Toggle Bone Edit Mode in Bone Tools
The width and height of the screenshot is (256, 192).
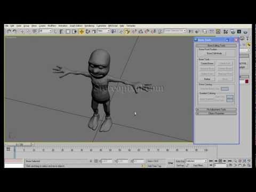(x=214, y=53)
